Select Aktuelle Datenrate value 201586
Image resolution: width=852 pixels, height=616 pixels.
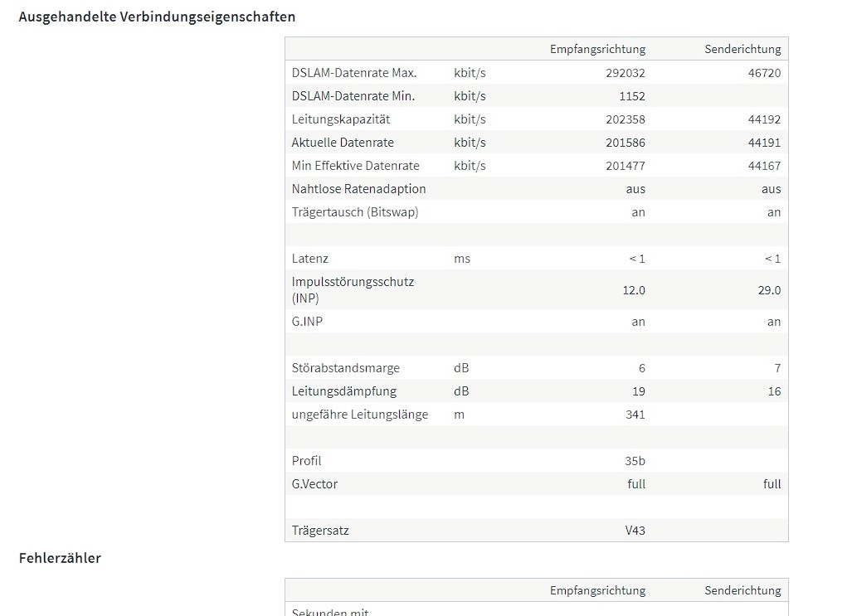point(626,143)
